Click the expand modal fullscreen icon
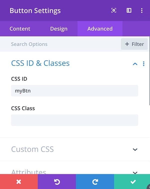The width and height of the screenshot is (150, 189). (113, 11)
